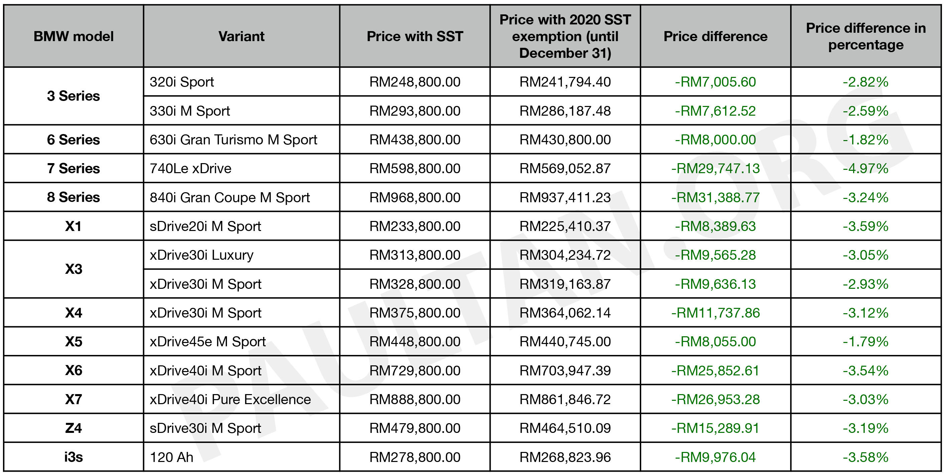Click the 320i Sport variant cell
Viewport: 947px width, 475px height.
(x=242, y=82)
